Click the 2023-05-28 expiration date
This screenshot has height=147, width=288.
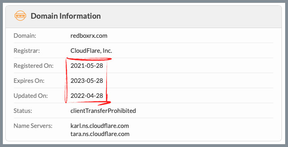coord(87,81)
